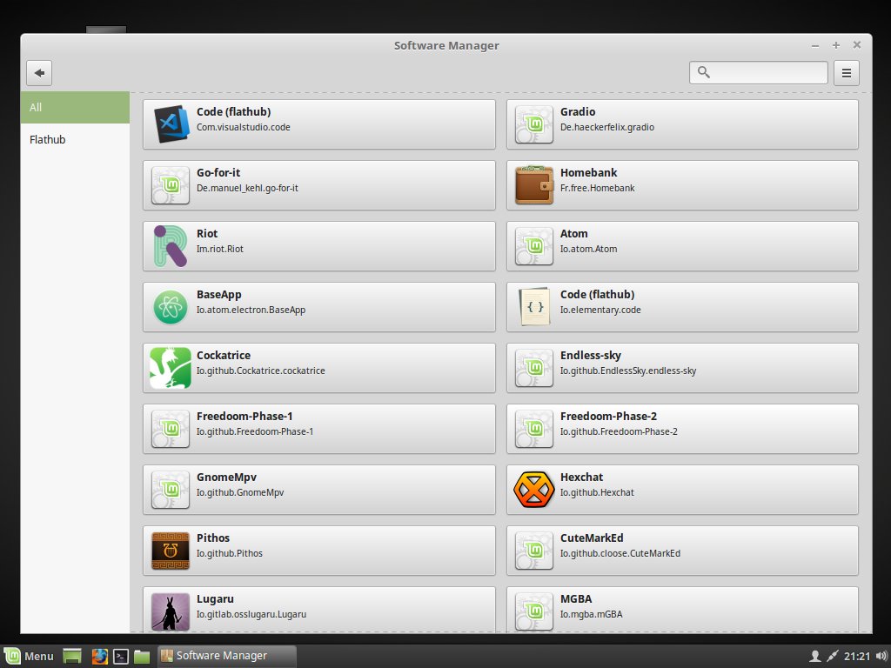
Task: Open the Mint Menu in taskbar
Action: click(x=30, y=656)
